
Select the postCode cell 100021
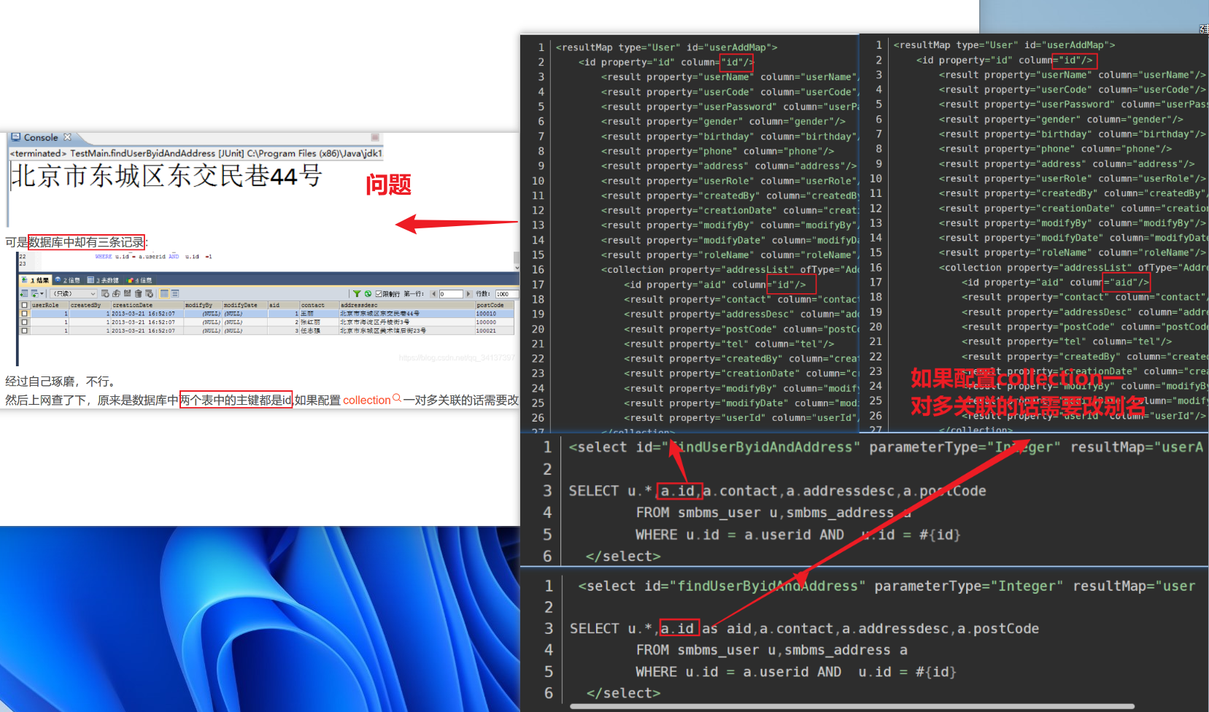pos(495,330)
